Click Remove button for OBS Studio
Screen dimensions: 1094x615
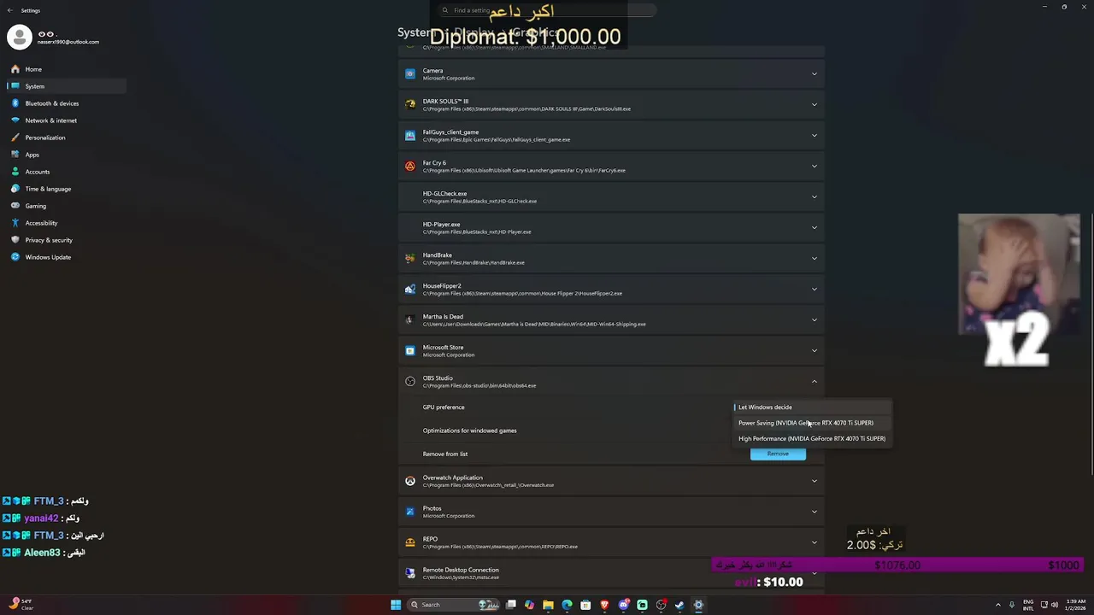778,454
